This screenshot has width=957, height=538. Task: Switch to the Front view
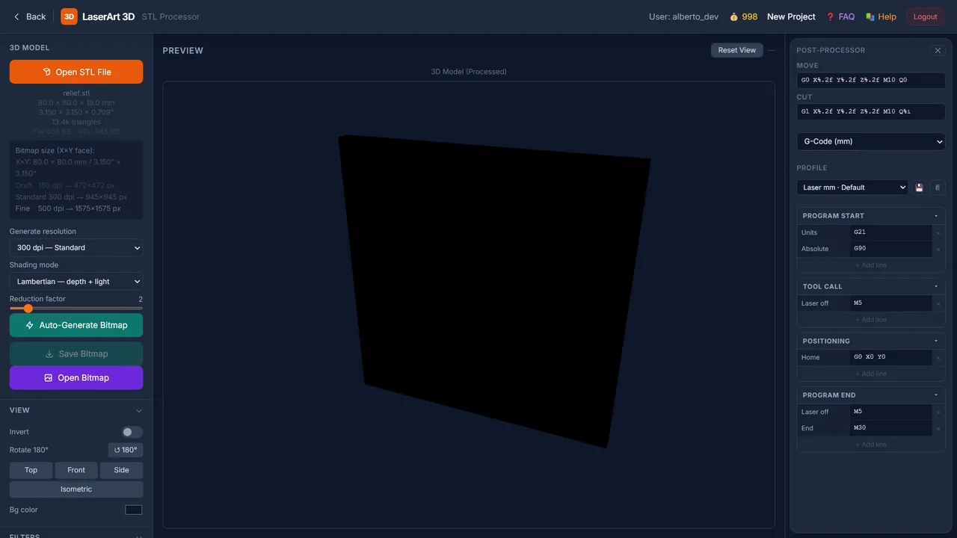(76, 470)
